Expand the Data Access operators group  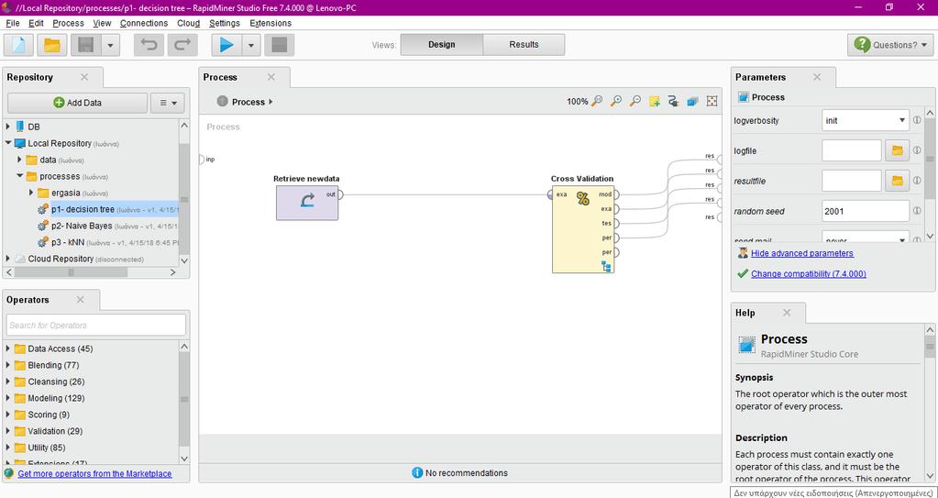pos(7,349)
